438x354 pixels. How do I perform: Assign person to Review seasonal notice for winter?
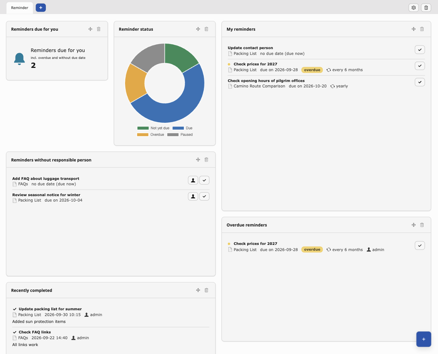tap(193, 197)
